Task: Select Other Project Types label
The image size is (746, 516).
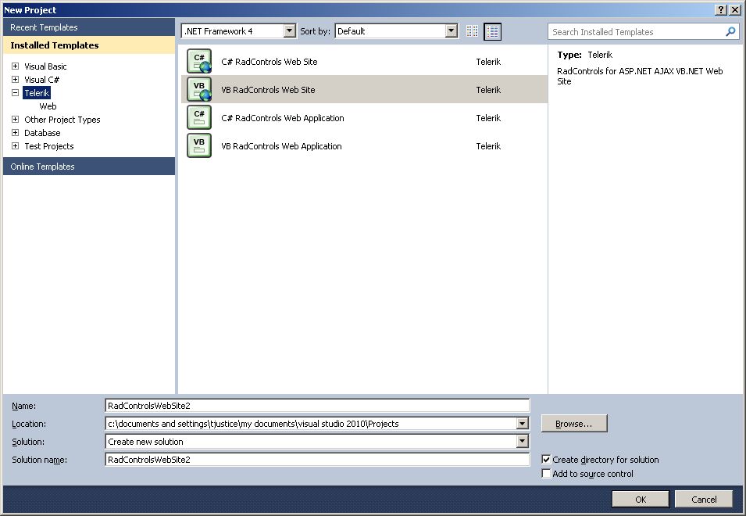Action: pyautogui.click(x=62, y=120)
